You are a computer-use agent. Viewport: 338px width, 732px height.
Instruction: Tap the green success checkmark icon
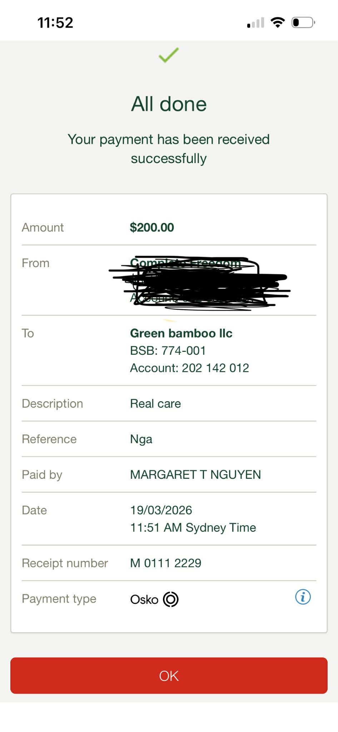tap(169, 55)
